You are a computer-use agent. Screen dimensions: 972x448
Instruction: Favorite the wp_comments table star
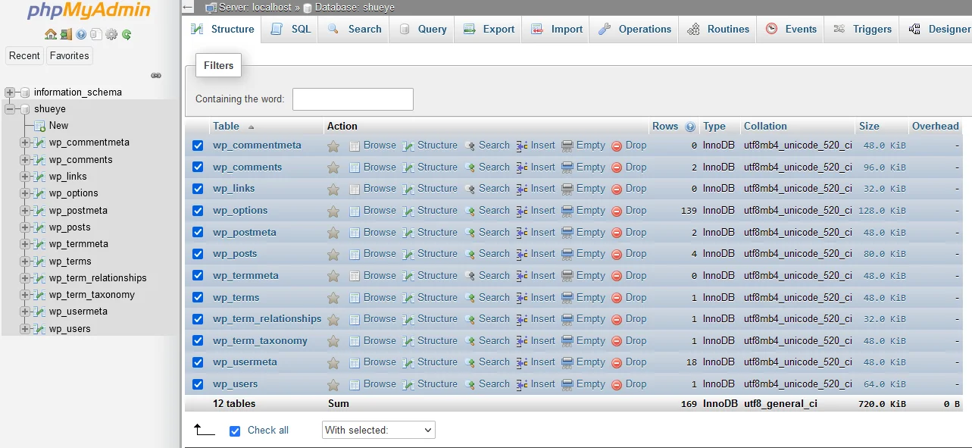click(333, 168)
